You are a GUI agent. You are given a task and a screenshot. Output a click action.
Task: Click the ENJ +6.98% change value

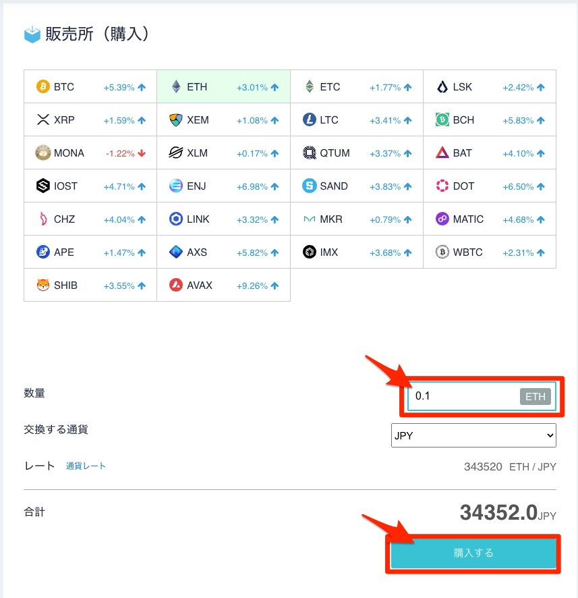pos(252,186)
